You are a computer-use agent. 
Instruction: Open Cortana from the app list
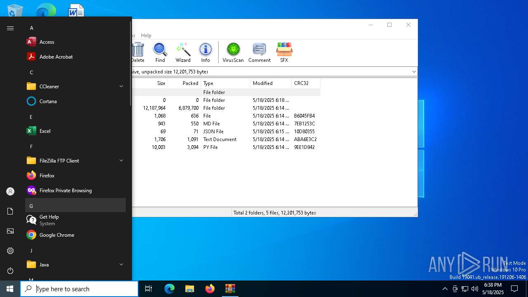75,101
